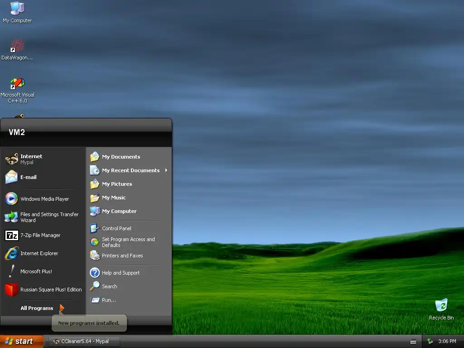Viewport: 464px width, 348px height.
Task: Choose Control Panel label
Action: (116, 228)
